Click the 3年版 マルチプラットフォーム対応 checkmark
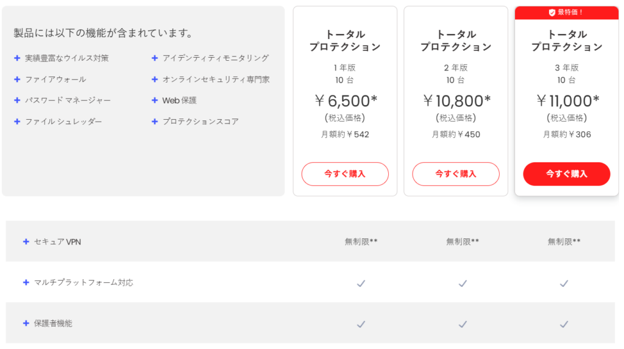Viewport: 624px width, 349px height. 564,283
